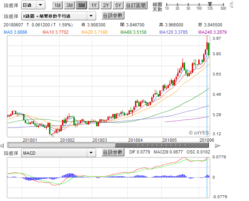The width and height of the screenshot is (249, 201).
Task: Click the 自訂區間 custom range button
Action: (x=136, y=5)
